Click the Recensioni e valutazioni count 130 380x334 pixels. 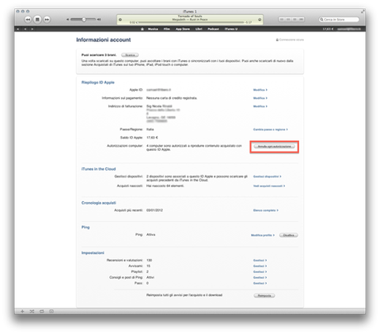(x=150, y=261)
